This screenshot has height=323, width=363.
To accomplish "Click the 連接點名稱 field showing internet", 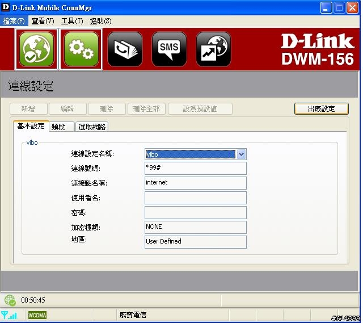I will 196,183.
